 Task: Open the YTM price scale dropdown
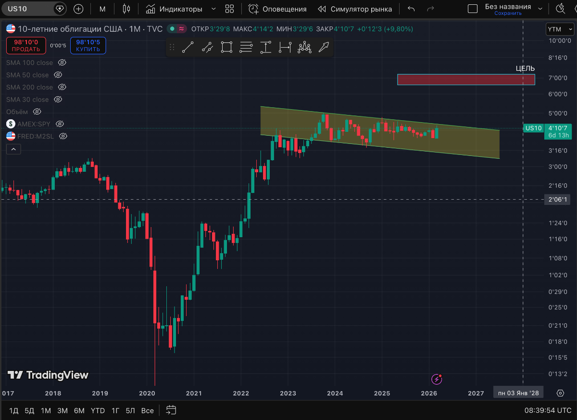[x=560, y=29]
